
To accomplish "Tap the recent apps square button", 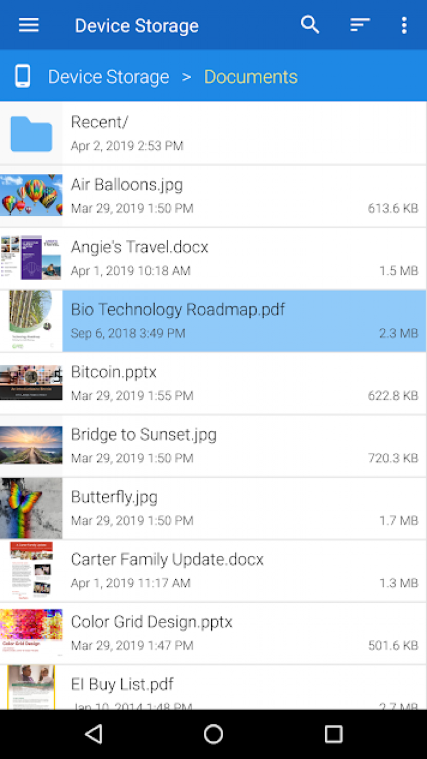I will pyautogui.click(x=333, y=734).
